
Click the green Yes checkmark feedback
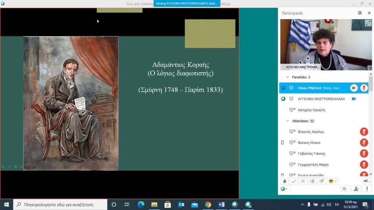[x=293, y=181]
